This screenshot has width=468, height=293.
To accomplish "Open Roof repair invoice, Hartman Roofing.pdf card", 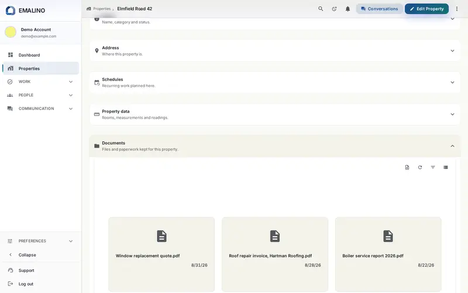I will coord(275,254).
